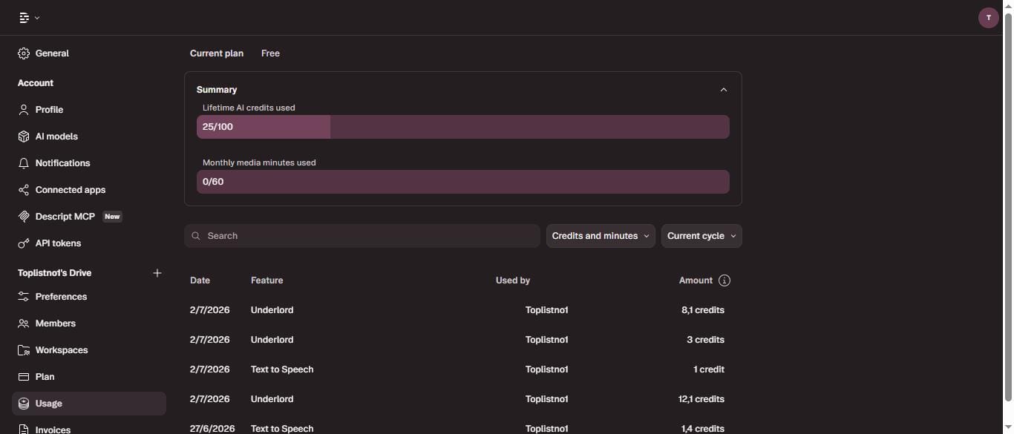This screenshot has width=1014, height=434.
Task: Click the Workspaces folder icon
Action: coord(24,350)
